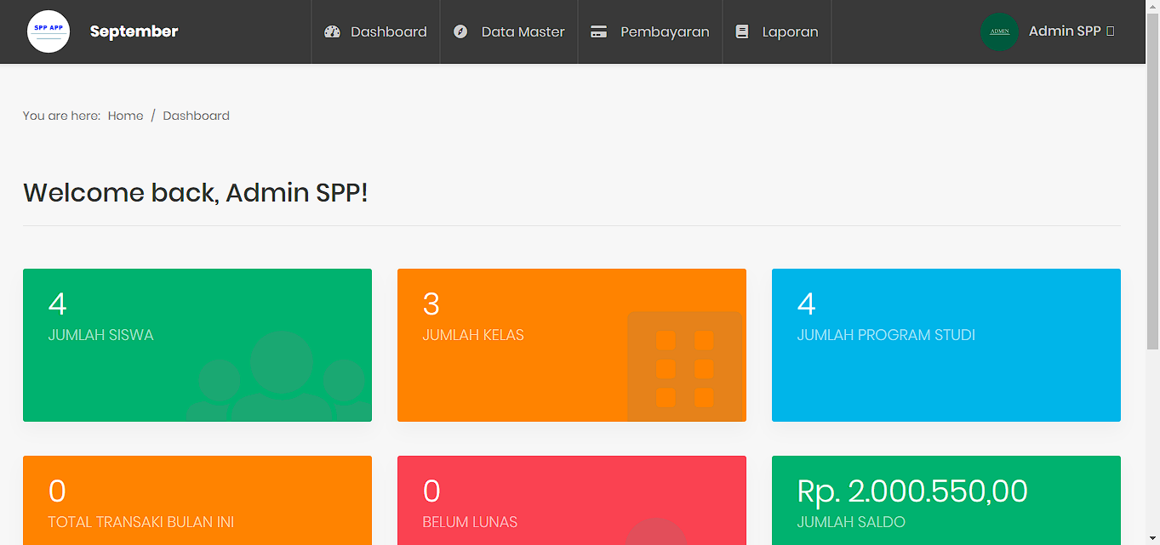This screenshot has height=545, width=1160.
Task: Click the scrollbar up arrow
Action: (x=1152, y=7)
